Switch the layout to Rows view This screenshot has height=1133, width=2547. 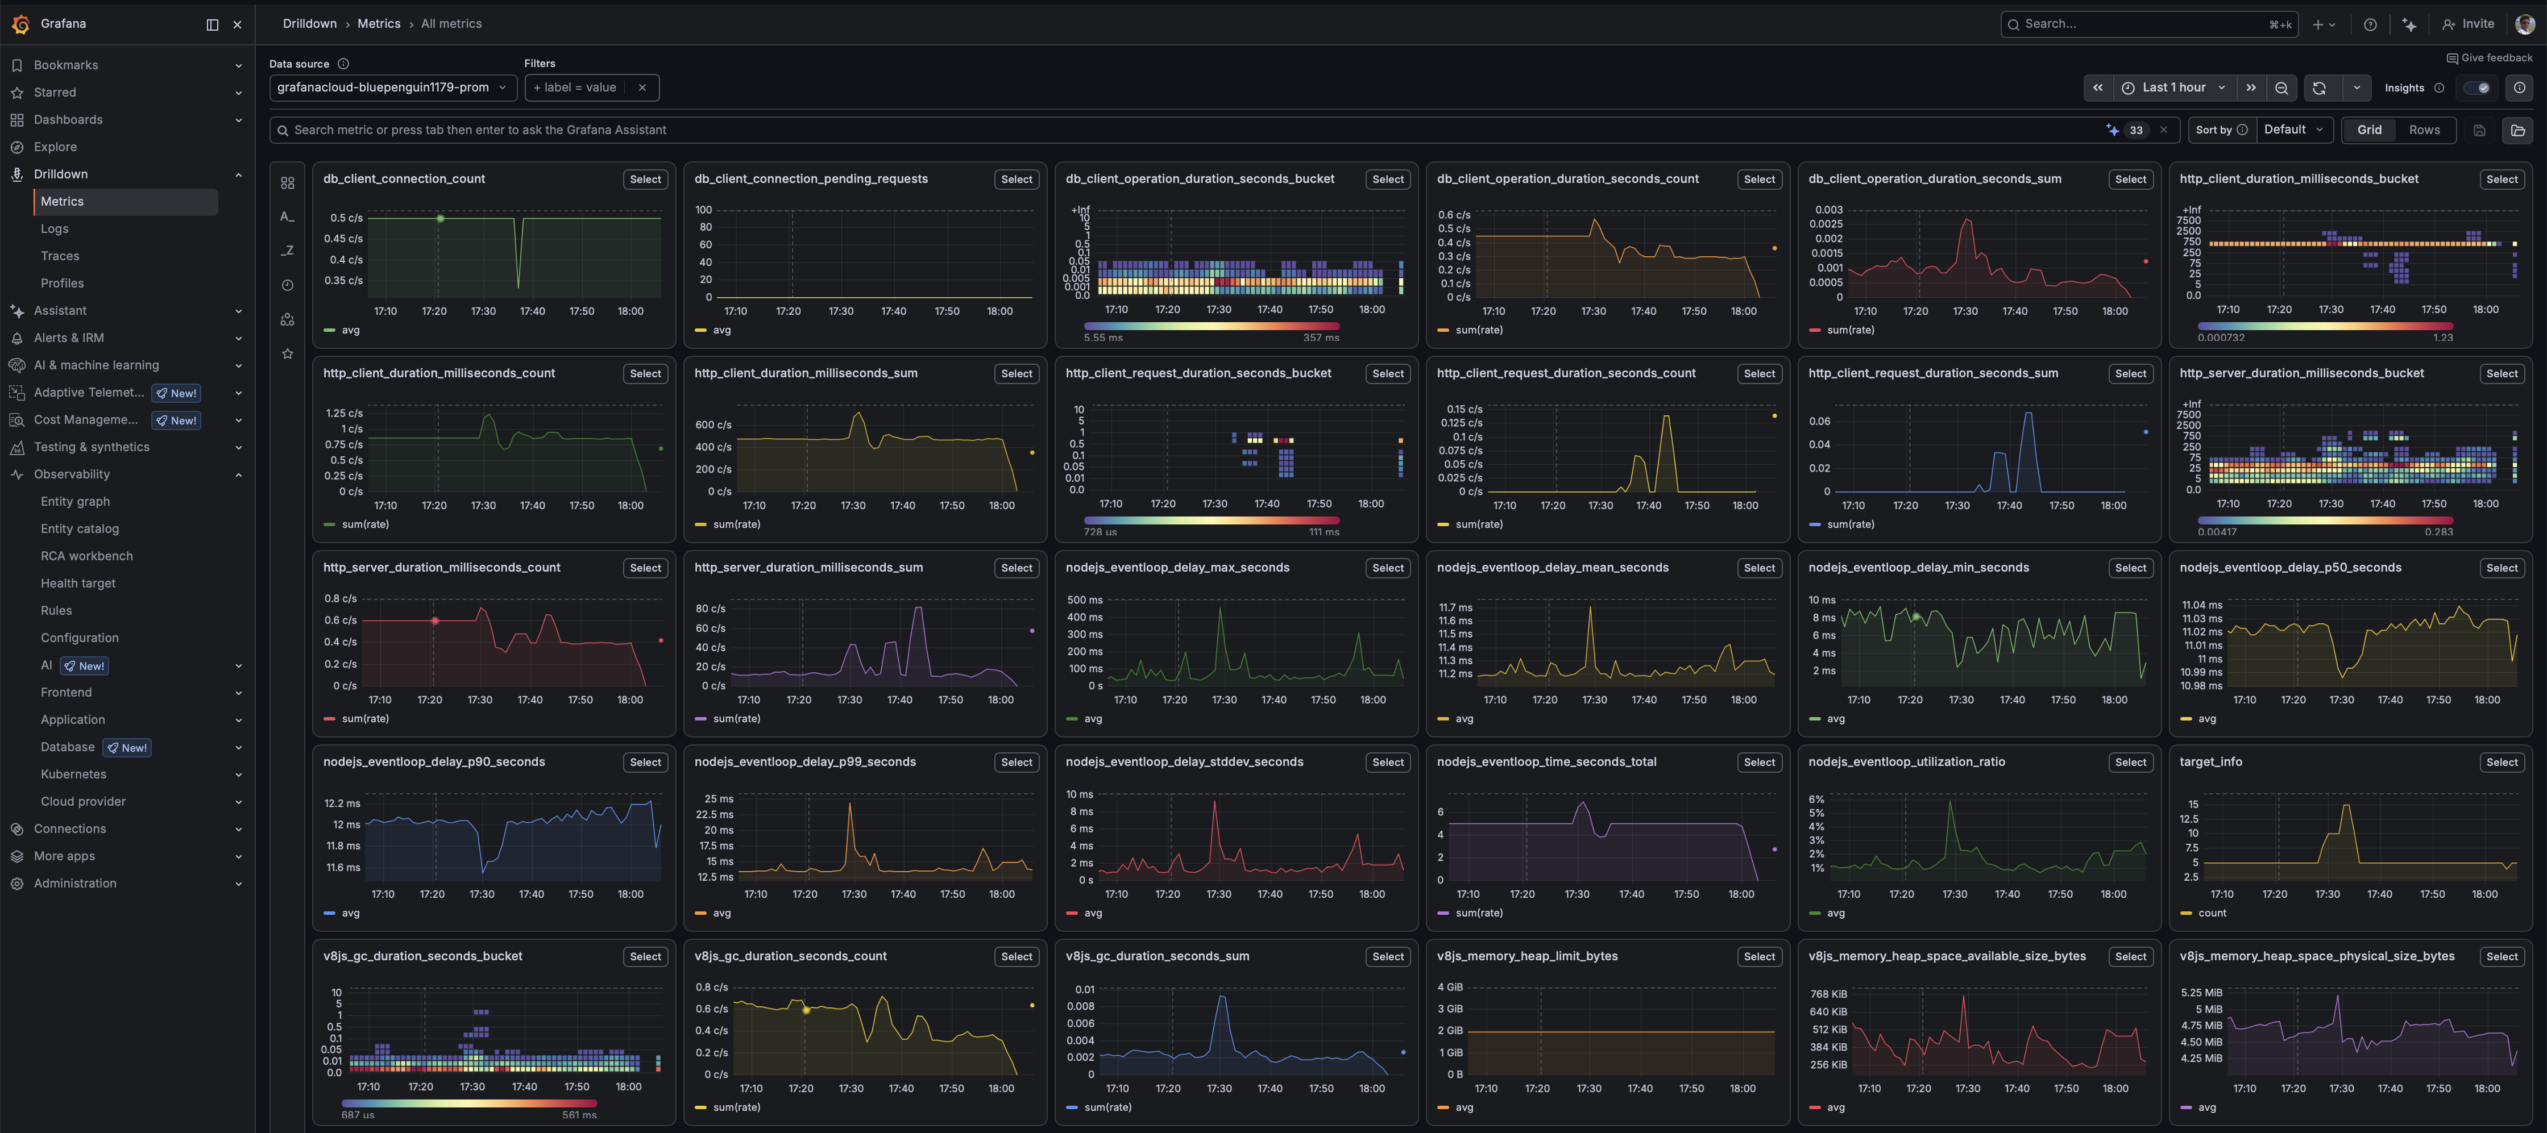pyautogui.click(x=2424, y=130)
